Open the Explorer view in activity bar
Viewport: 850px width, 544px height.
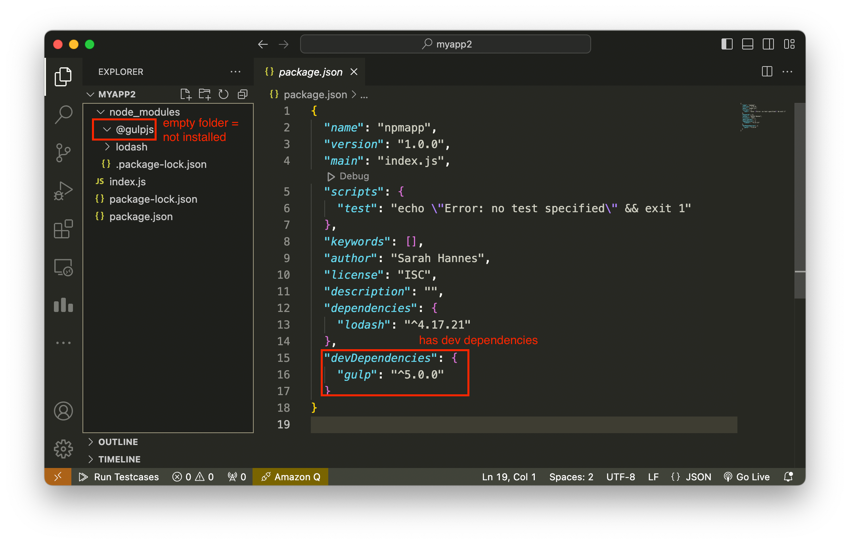[63, 76]
